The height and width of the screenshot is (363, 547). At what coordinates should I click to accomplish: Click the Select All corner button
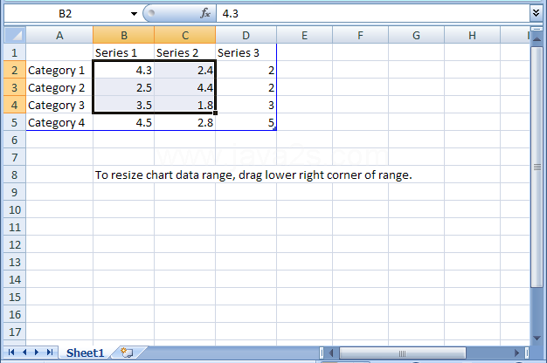tap(15, 35)
